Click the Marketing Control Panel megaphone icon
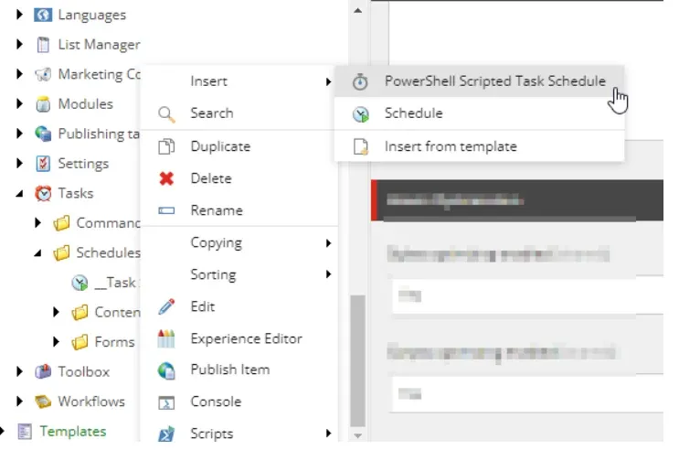 coord(43,74)
